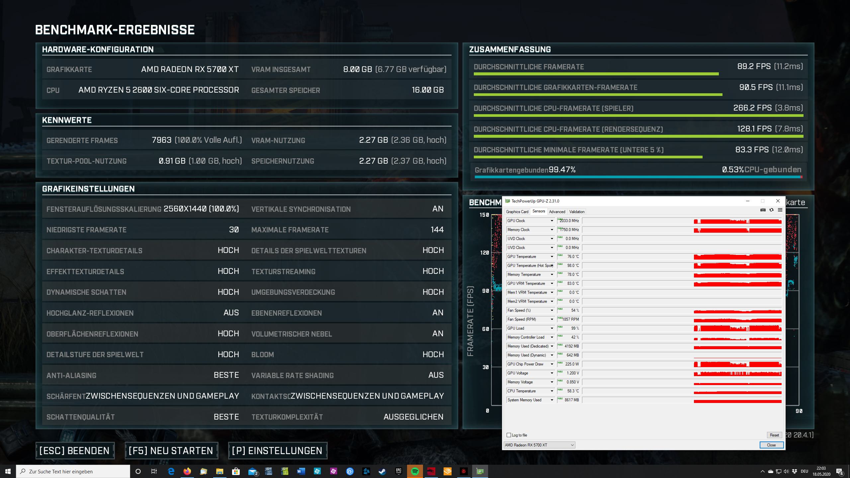Click the 1857 RPM fan speed value
Image resolution: width=850 pixels, height=478 pixels.
pyautogui.click(x=568, y=319)
